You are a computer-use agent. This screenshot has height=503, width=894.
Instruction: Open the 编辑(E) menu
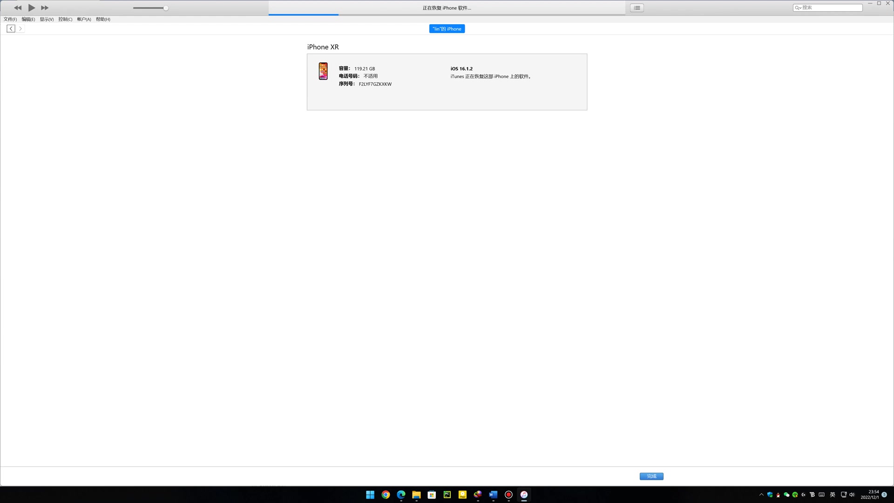pos(28,20)
